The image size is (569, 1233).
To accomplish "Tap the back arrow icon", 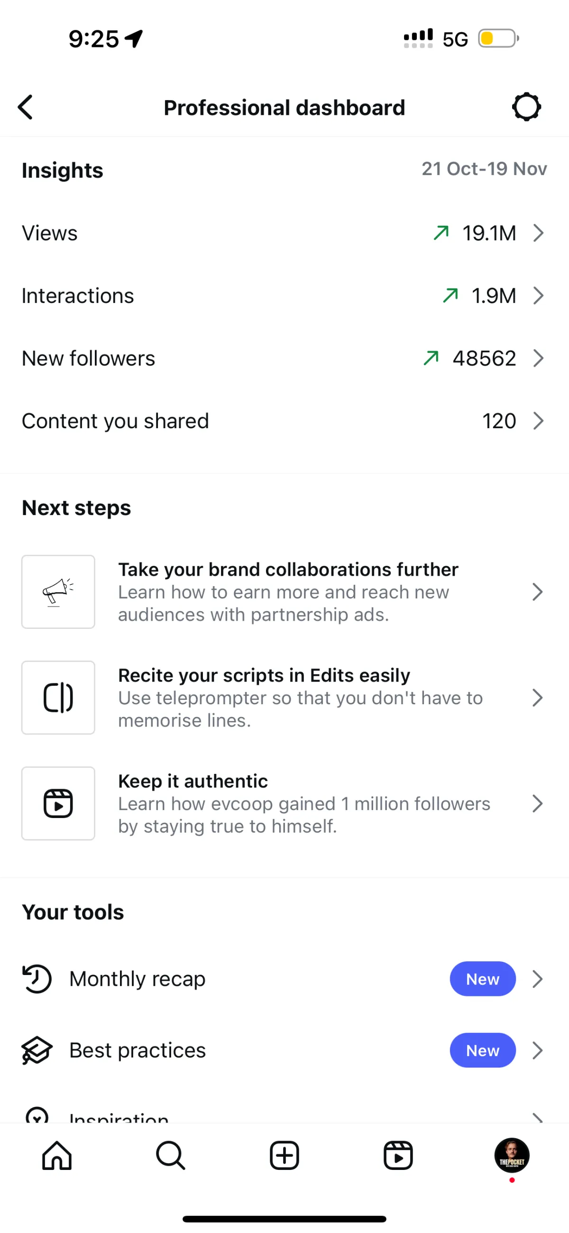I will (26, 107).
